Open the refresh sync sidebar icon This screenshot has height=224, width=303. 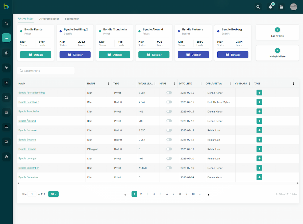click(x=6, y=97)
